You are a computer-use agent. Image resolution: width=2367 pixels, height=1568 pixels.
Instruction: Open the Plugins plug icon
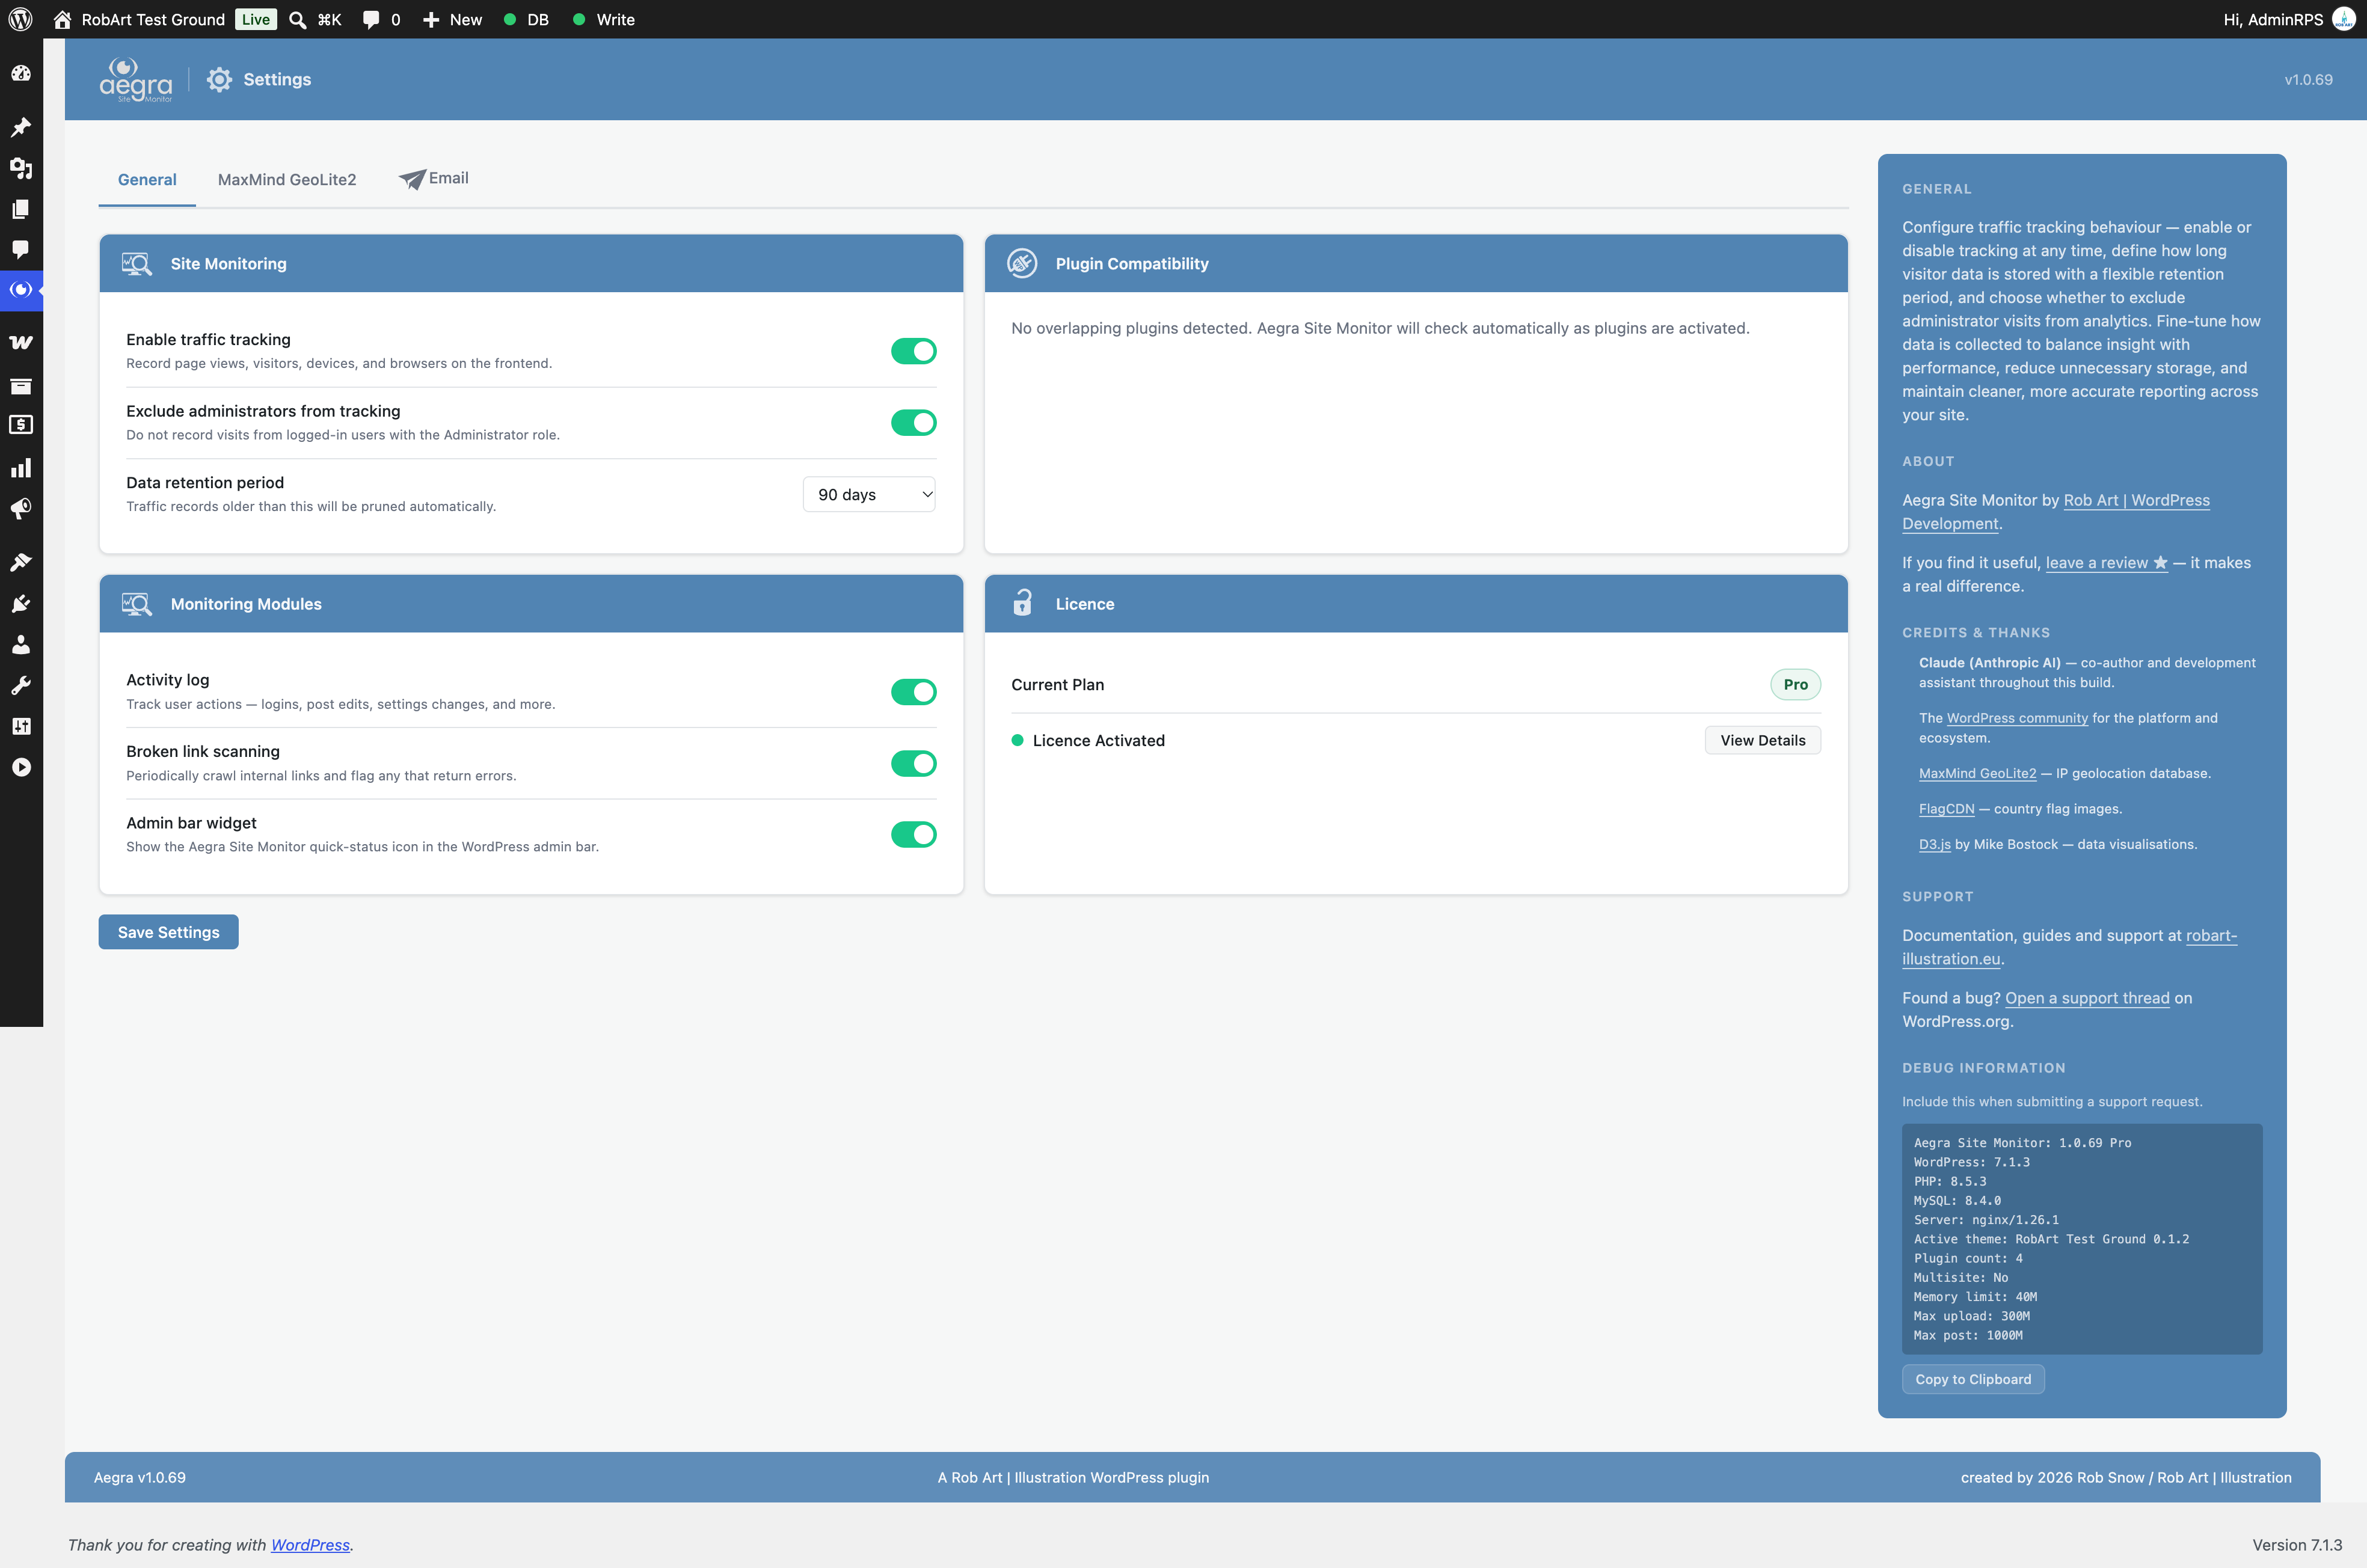[21, 603]
